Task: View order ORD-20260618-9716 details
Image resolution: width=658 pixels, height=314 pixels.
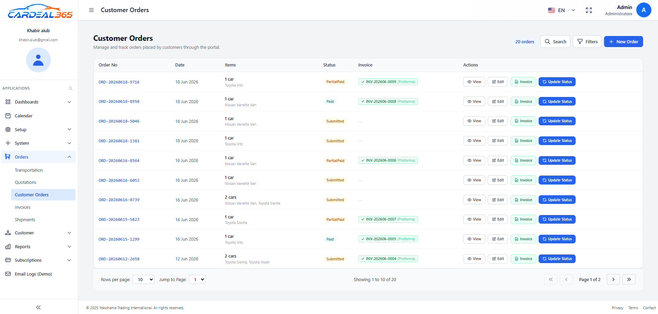Action: pos(474,82)
